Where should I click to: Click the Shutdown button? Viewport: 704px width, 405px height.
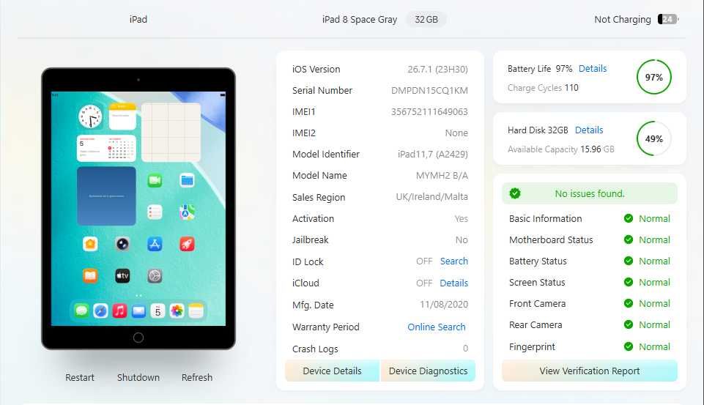point(138,378)
